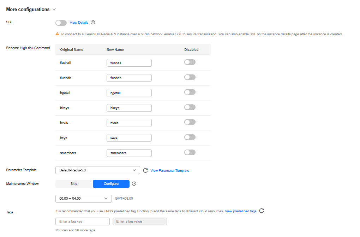Click the smembers New Name field
This screenshot has height=237, width=360.
[129, 153]
